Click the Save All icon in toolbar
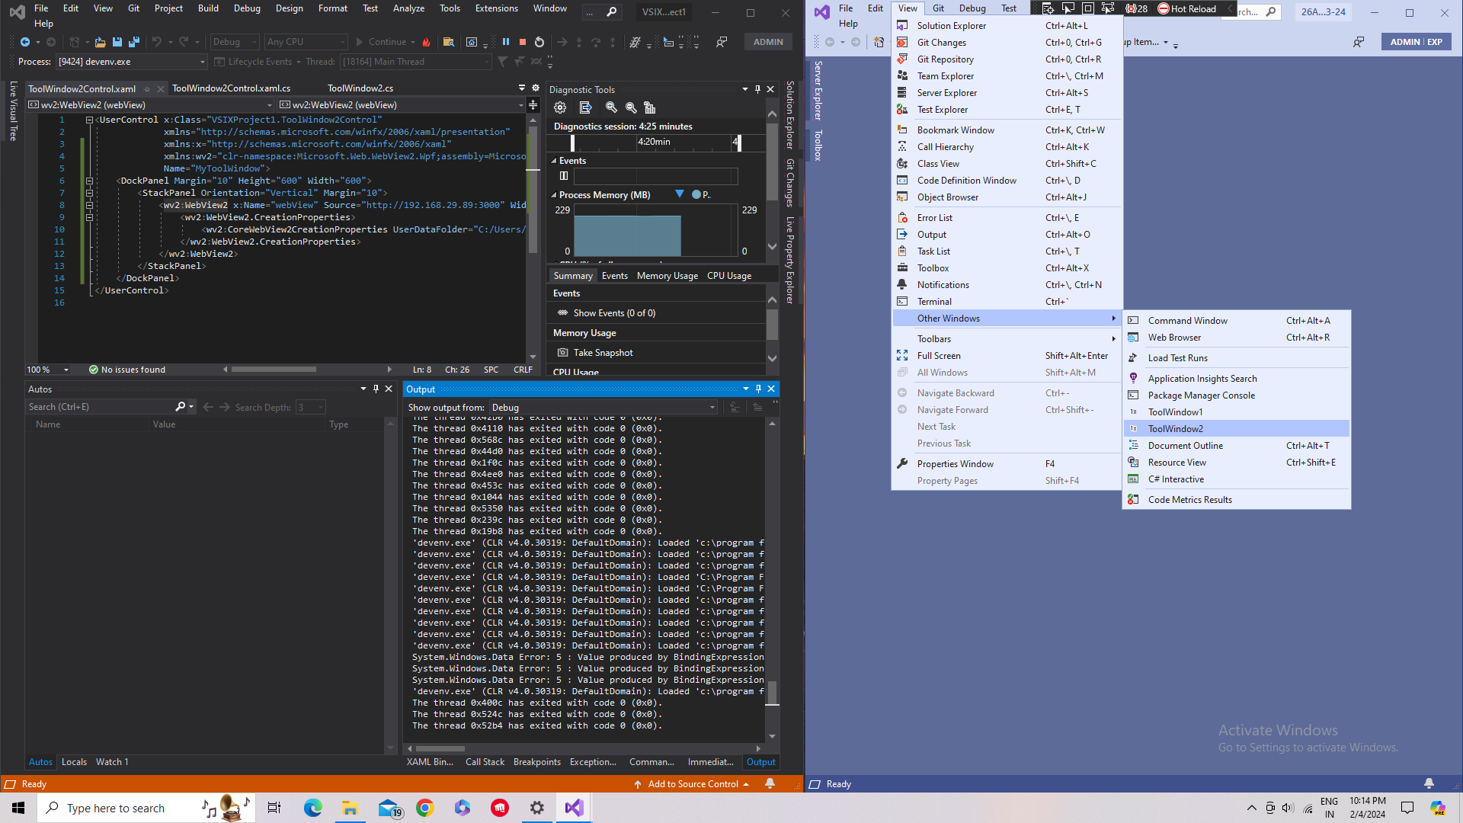The image size is (1463, 823). coord(133,42)
